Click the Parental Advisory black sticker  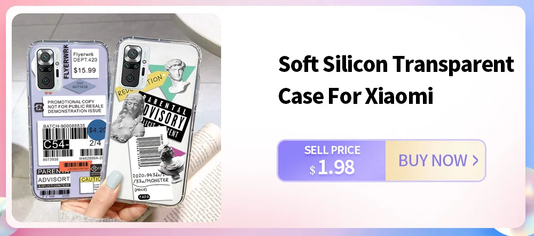point(164,116)
